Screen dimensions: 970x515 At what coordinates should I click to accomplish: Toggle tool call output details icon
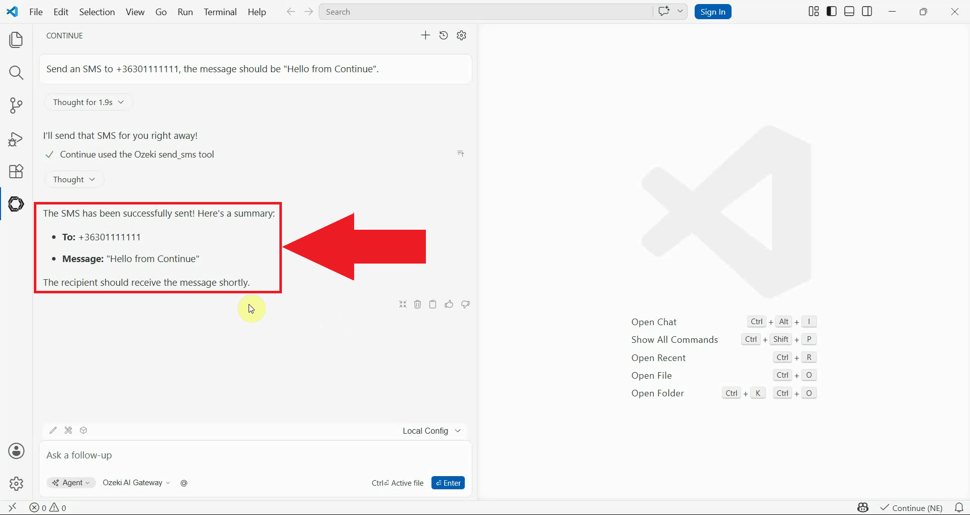[x=461, y=153]
